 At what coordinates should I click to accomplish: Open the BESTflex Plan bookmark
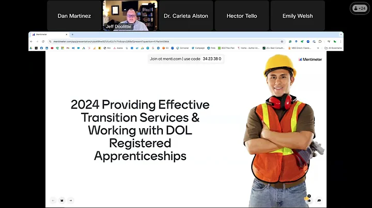pyautogui.click(x=226, y=48)
